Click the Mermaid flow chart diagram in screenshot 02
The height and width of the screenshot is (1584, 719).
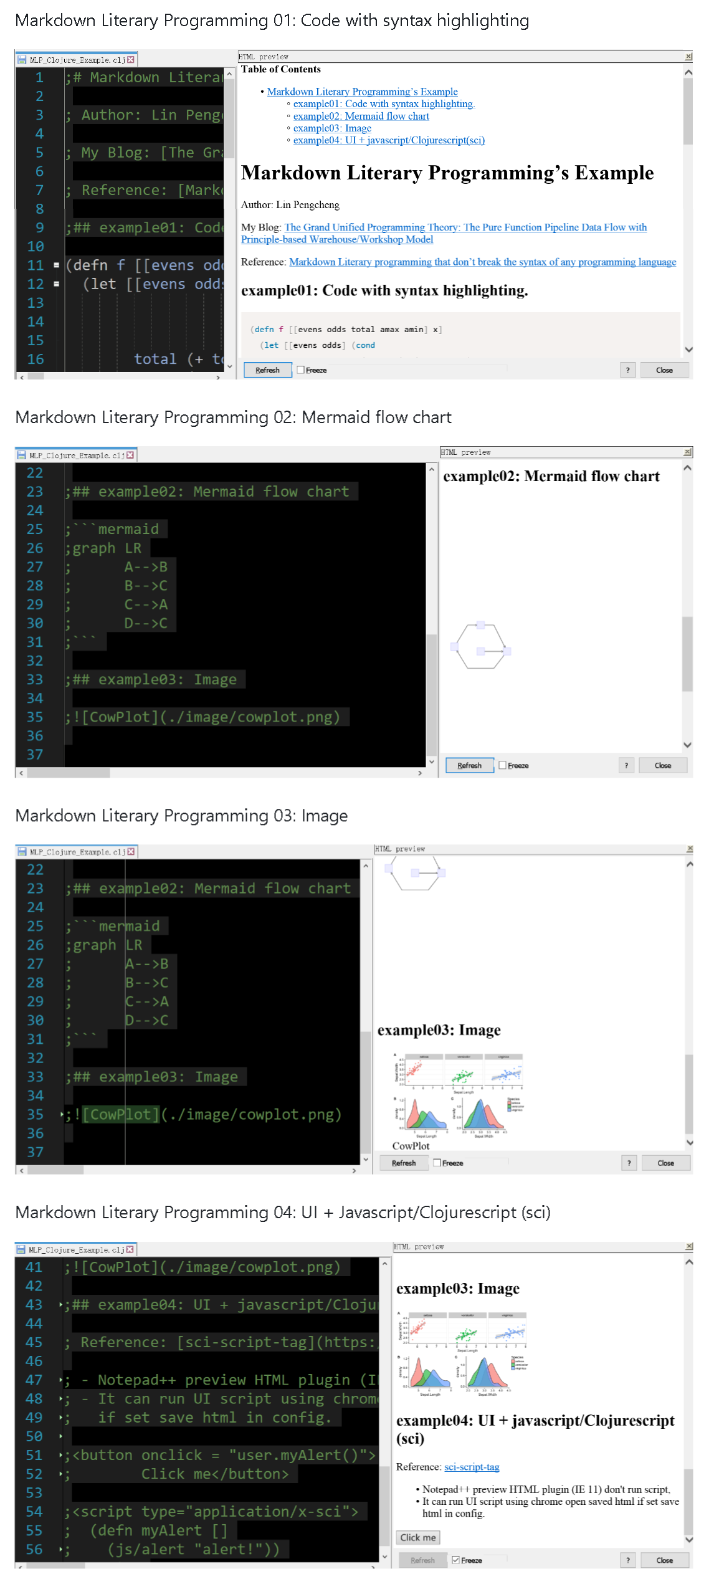point(480,646)
